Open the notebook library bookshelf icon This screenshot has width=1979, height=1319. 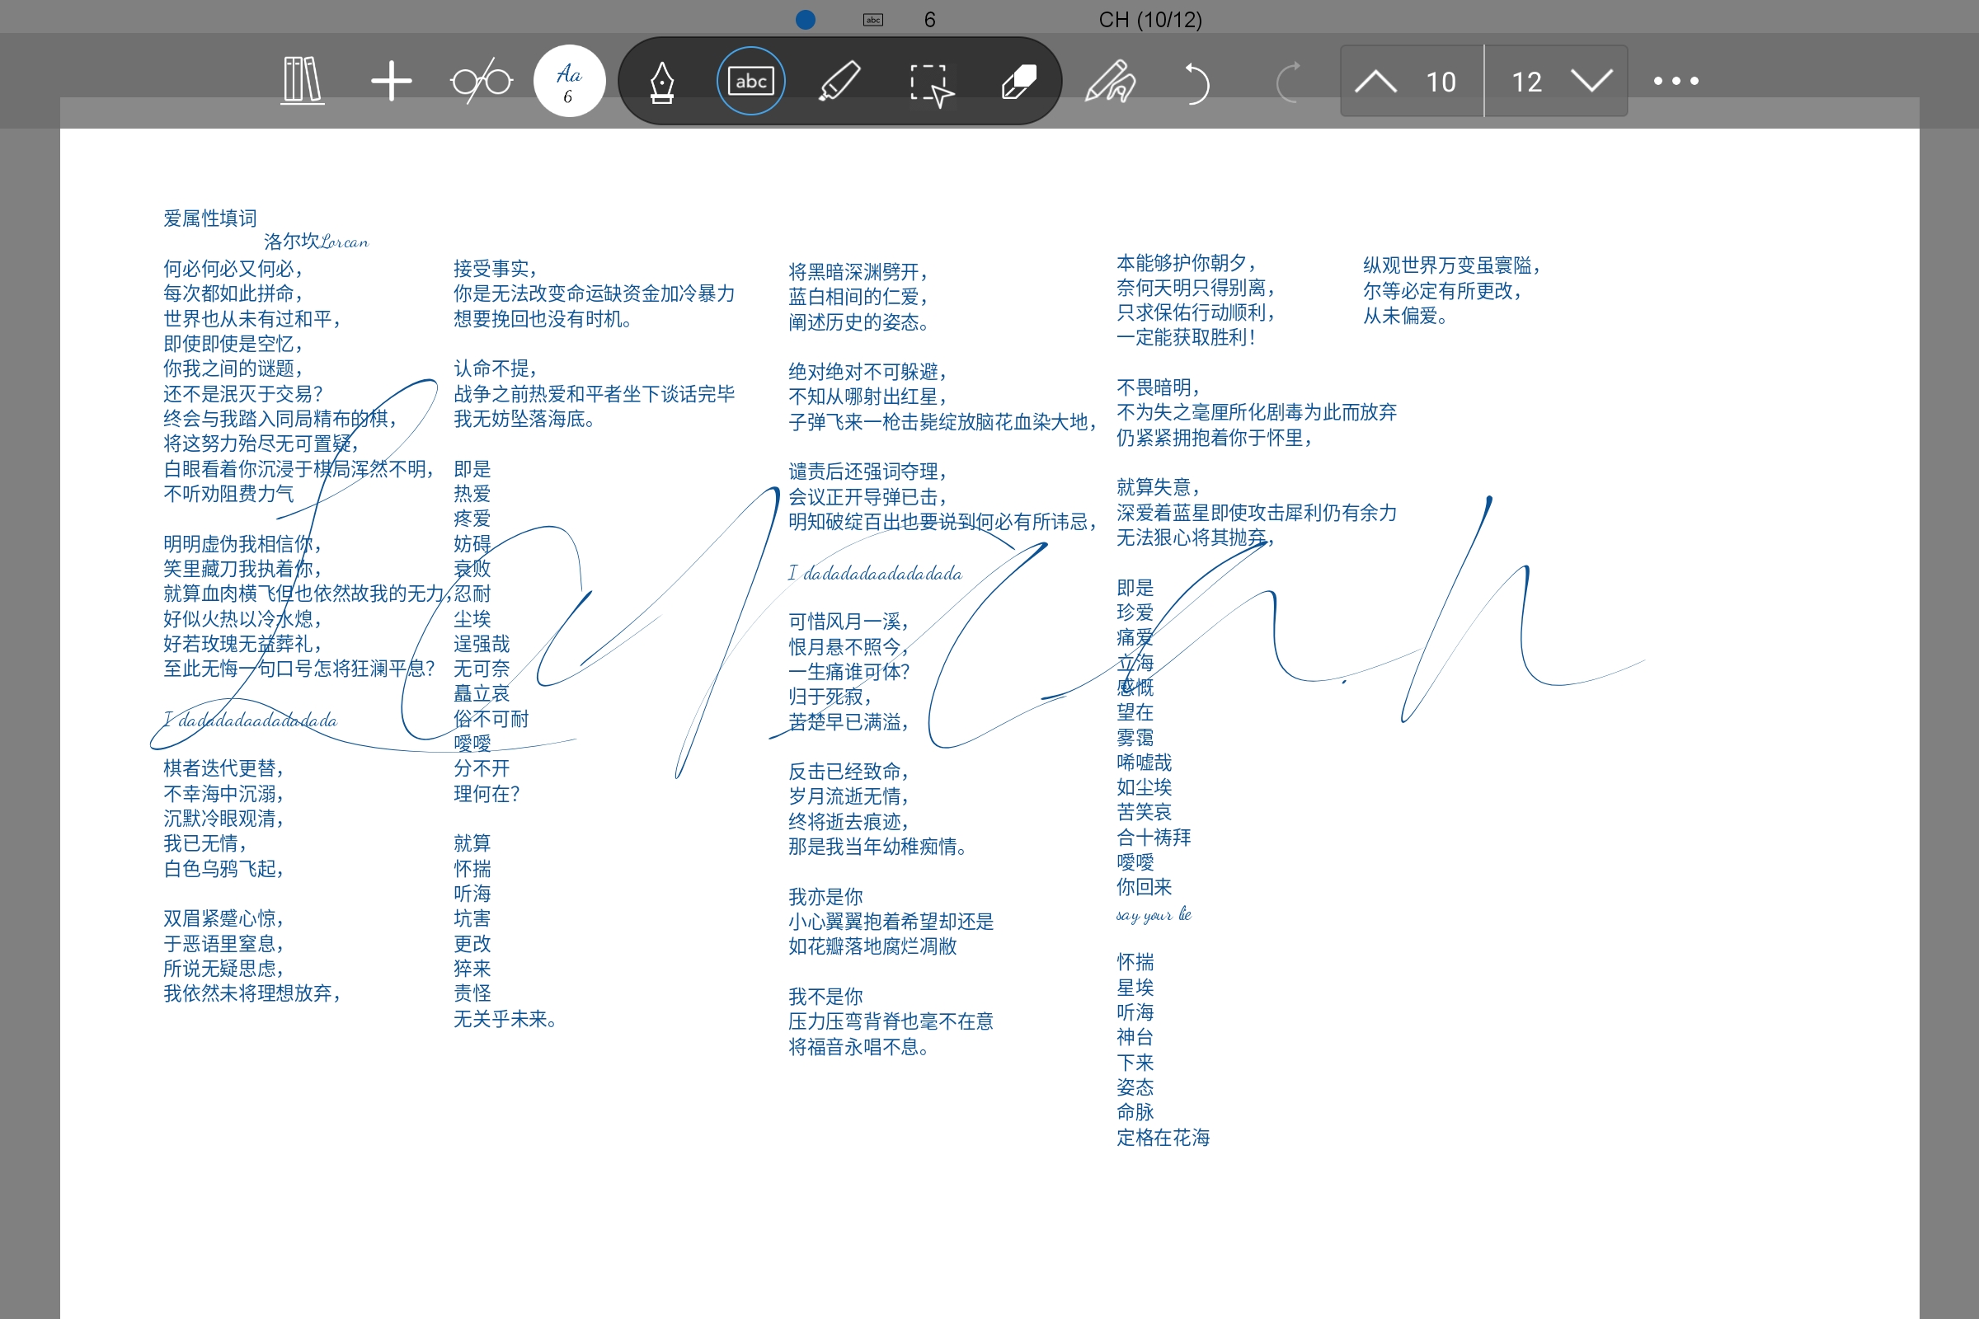pos(303,81)
